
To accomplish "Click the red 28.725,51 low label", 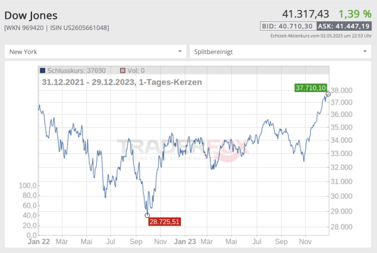I will 165,222.
